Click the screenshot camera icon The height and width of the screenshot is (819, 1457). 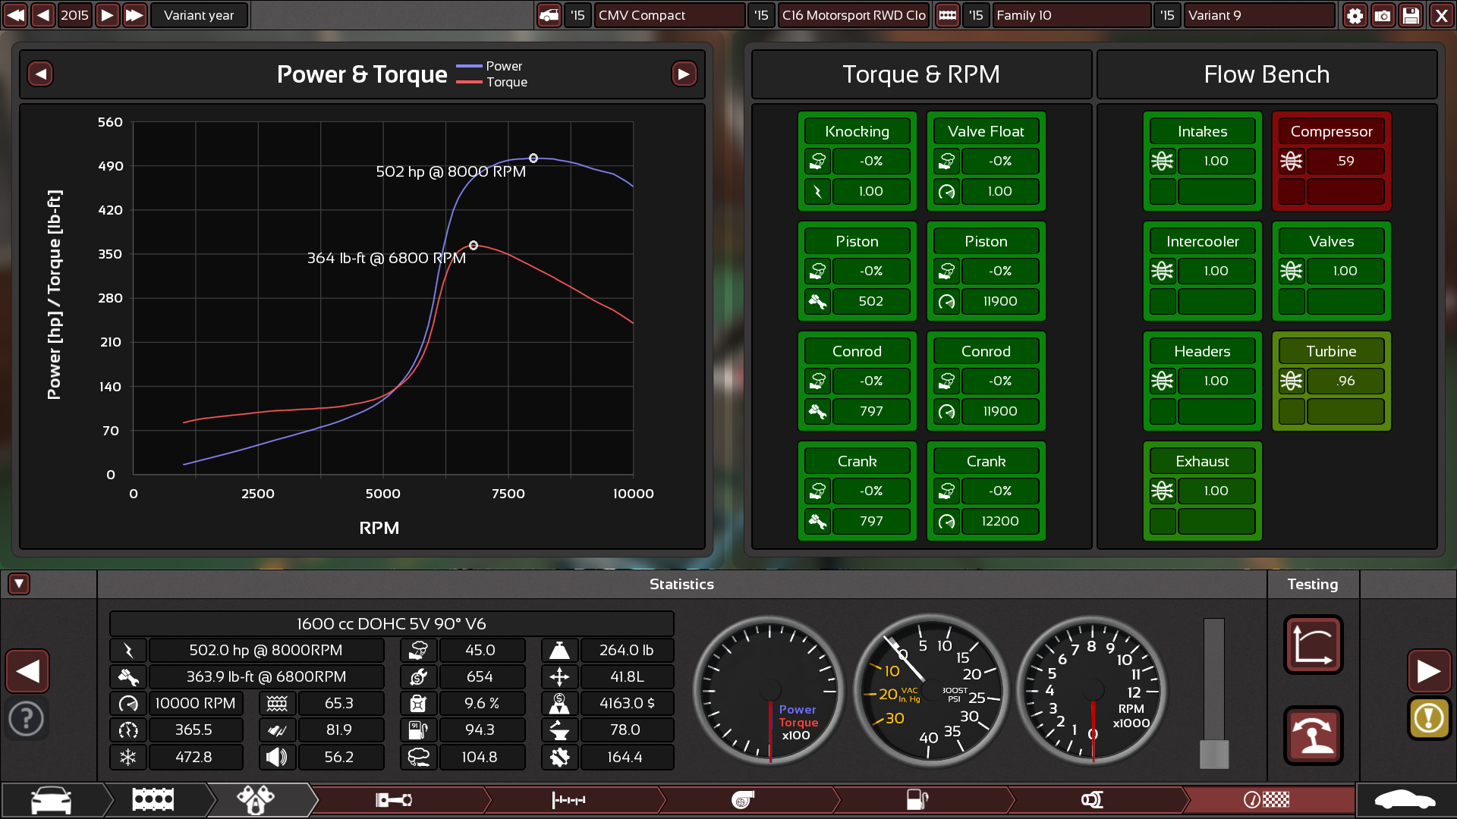pos(1383,15)
